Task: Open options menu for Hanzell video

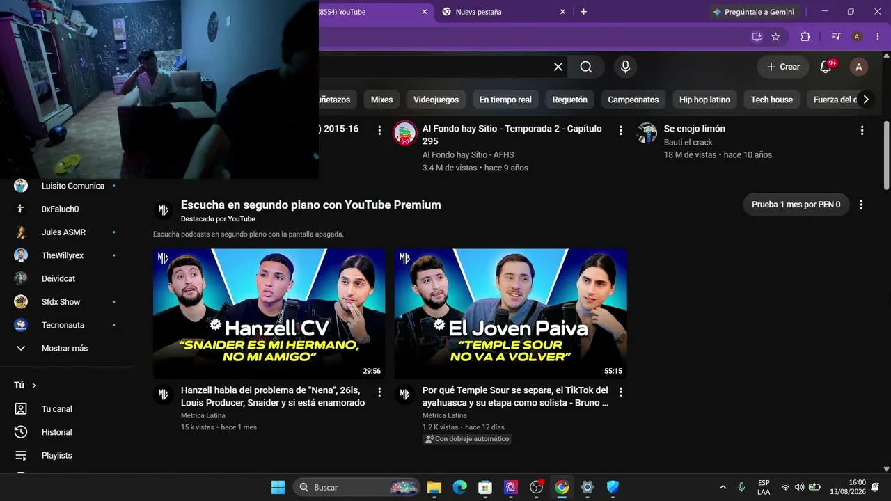Action: [x=379, y=392]
